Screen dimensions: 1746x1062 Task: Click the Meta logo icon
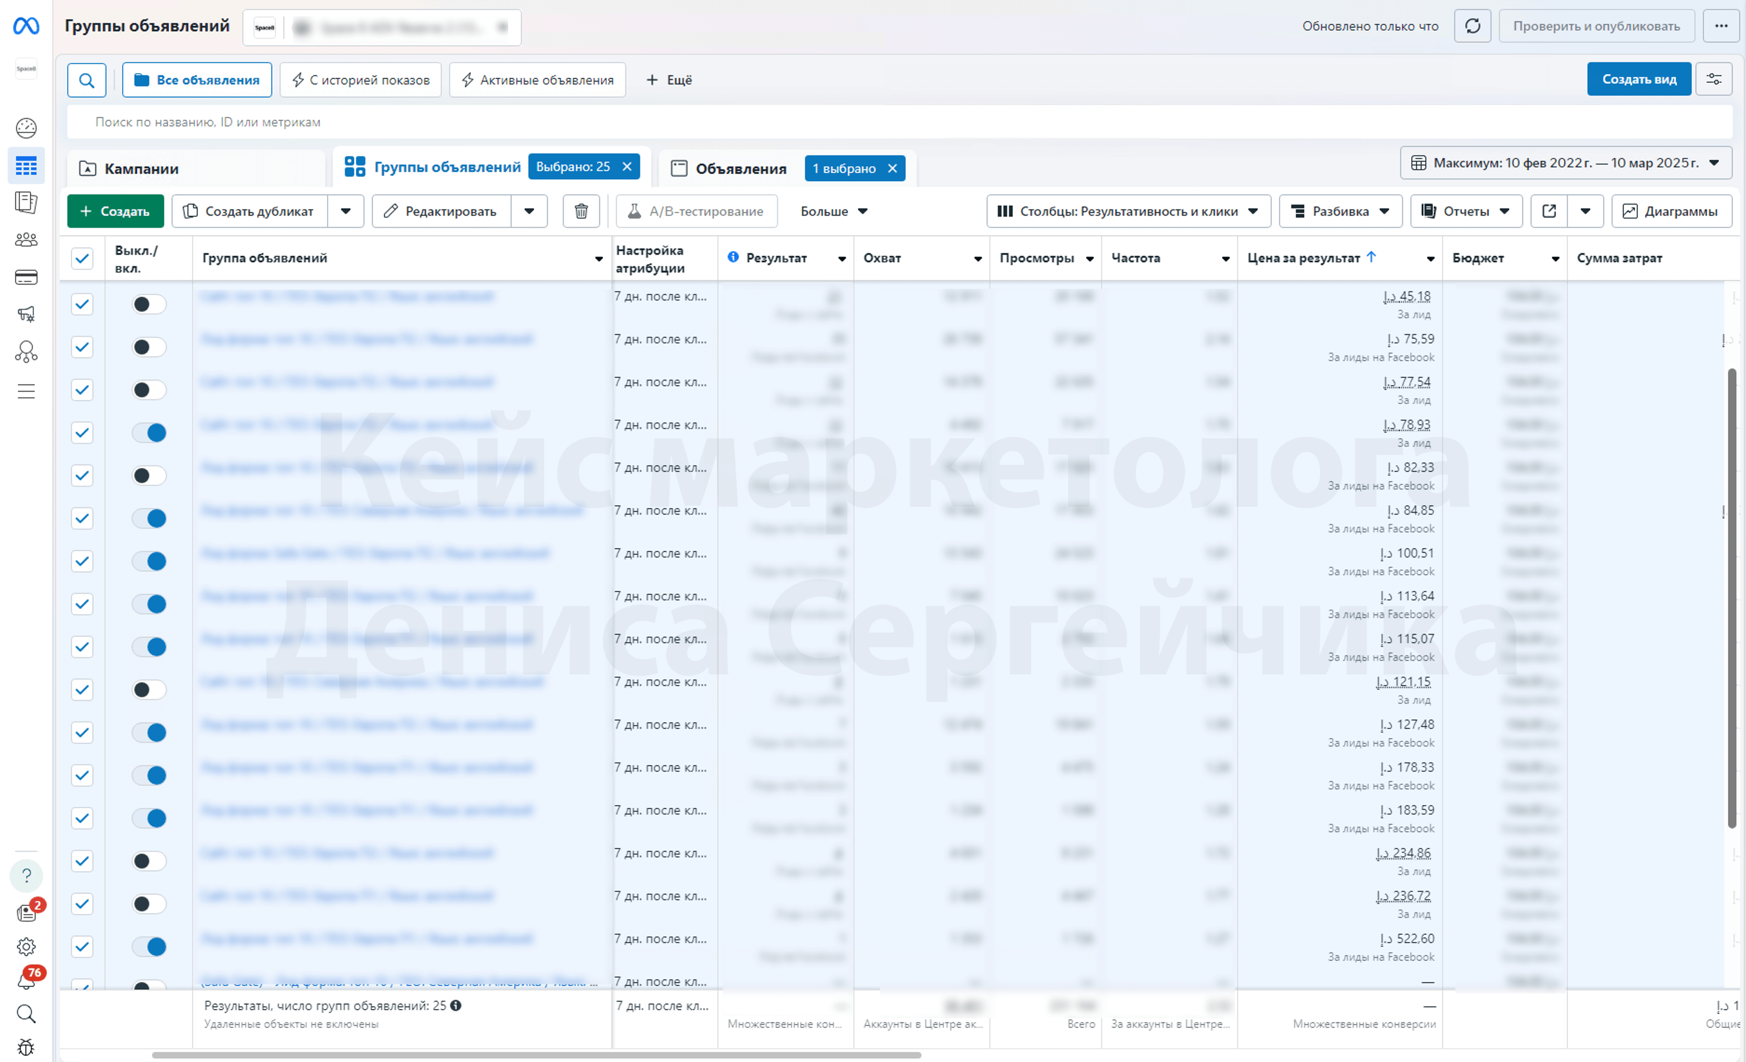26,26
